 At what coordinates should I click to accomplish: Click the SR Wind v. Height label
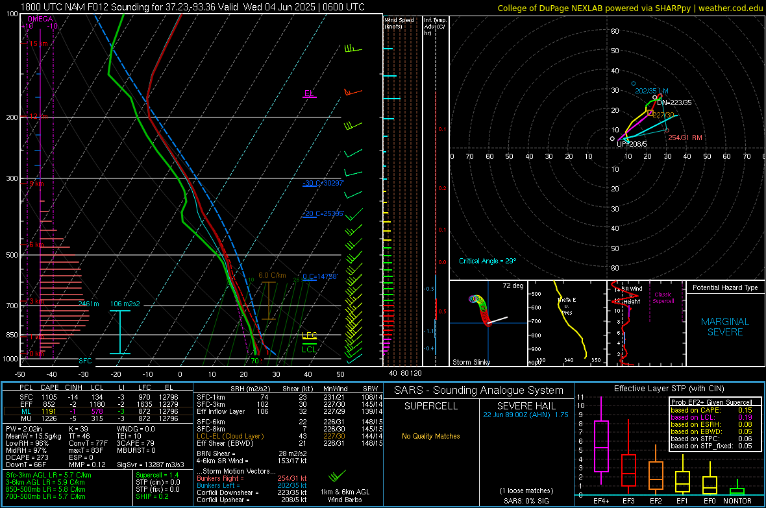(631, 295)
